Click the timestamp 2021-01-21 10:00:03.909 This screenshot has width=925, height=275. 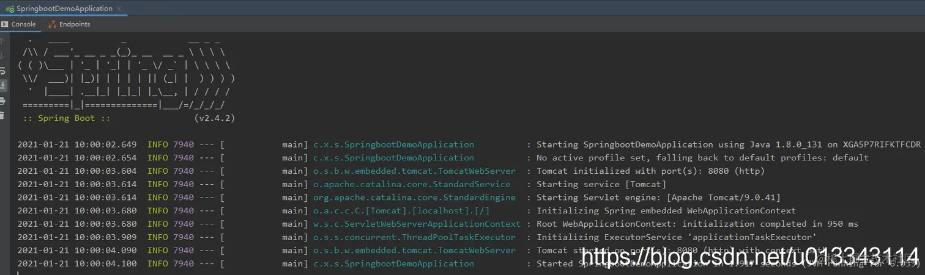77,237
